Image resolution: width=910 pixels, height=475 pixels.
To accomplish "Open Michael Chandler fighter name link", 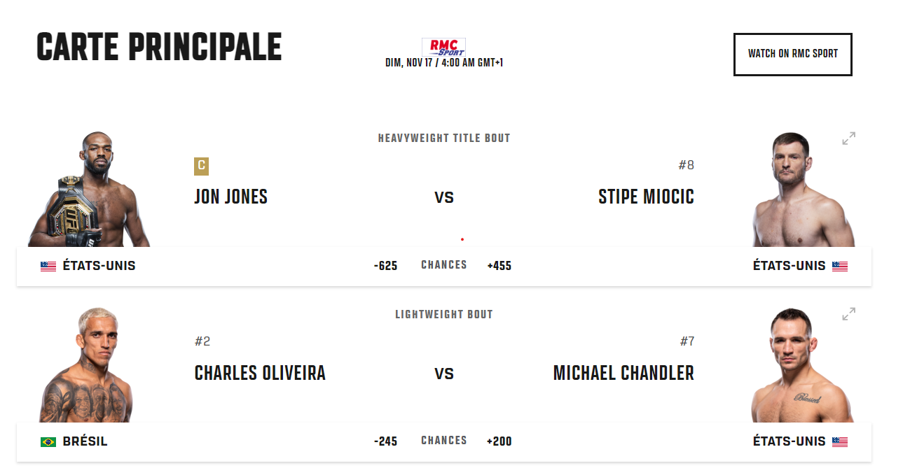I will point(623,373).
